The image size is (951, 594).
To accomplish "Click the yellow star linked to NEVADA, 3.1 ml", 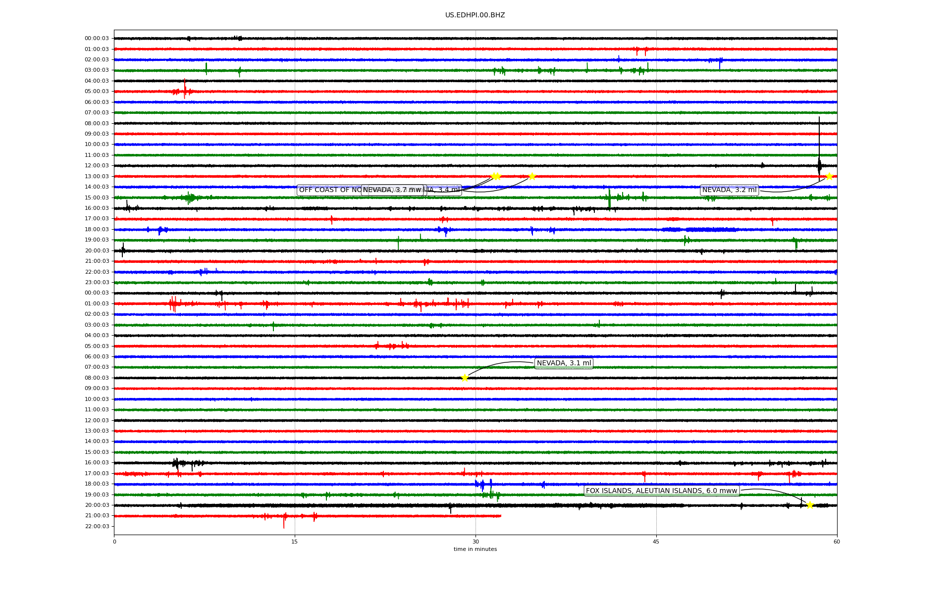I will (465, 378).
